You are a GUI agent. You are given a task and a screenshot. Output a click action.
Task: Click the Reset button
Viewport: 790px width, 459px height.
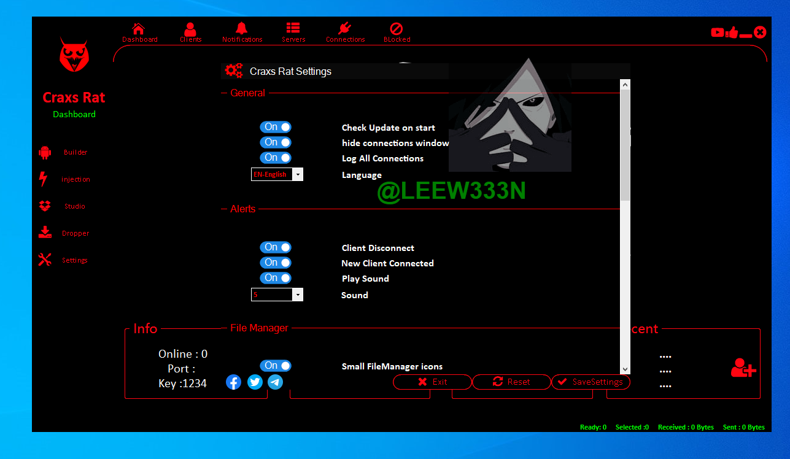[511, 382]
